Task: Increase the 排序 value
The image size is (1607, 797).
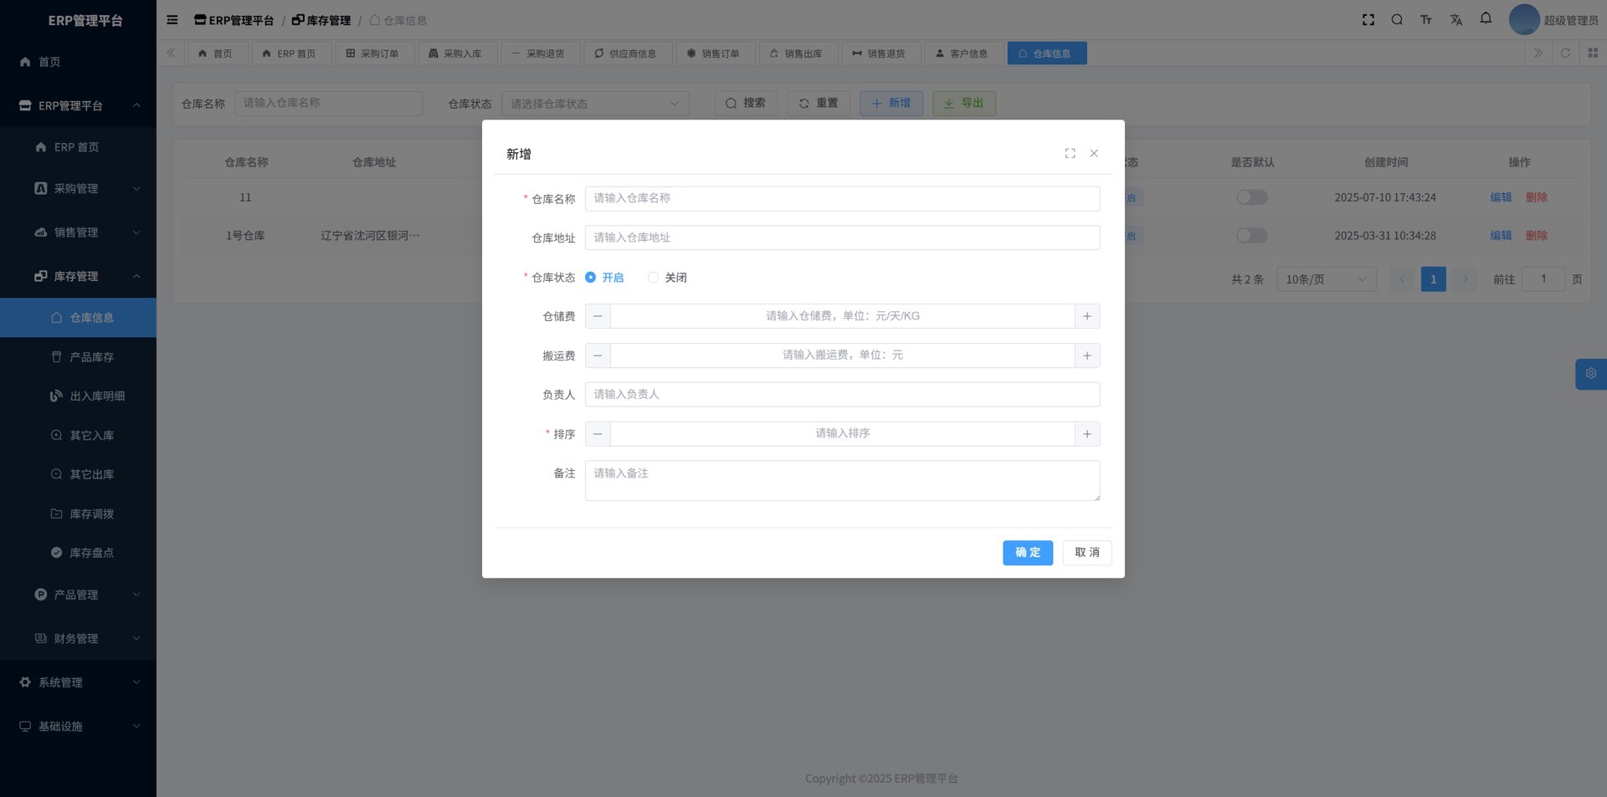Action: point(1087,434)
